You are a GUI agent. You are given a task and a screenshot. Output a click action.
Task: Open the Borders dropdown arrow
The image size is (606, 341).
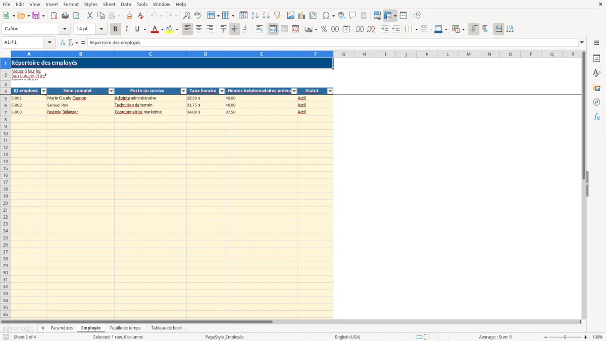click(x=416, y=29)
